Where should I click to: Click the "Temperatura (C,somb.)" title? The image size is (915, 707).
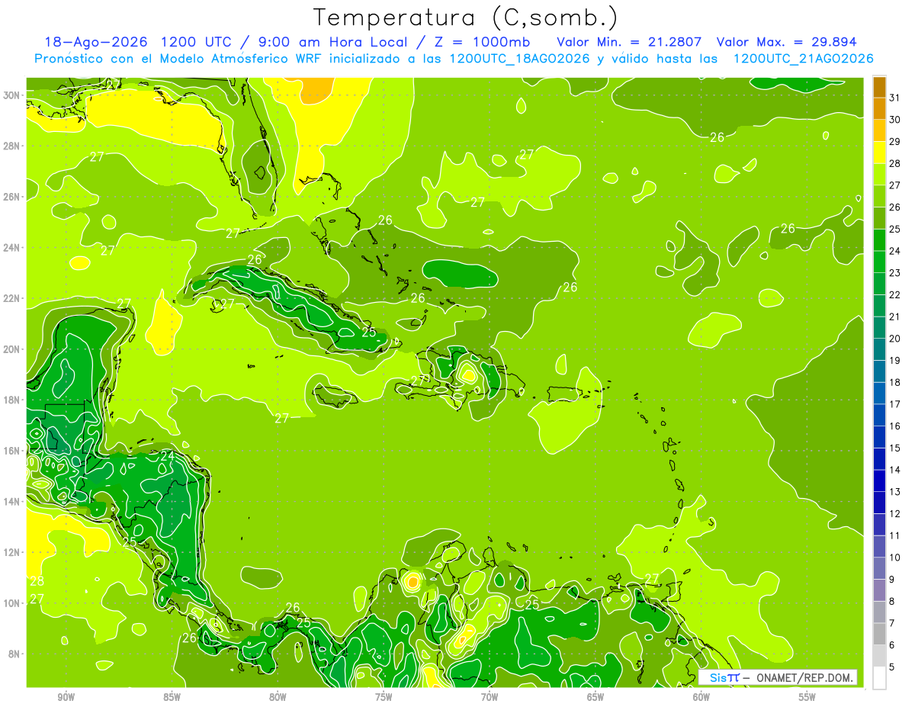pyautogui.click(x=465, y=18)
